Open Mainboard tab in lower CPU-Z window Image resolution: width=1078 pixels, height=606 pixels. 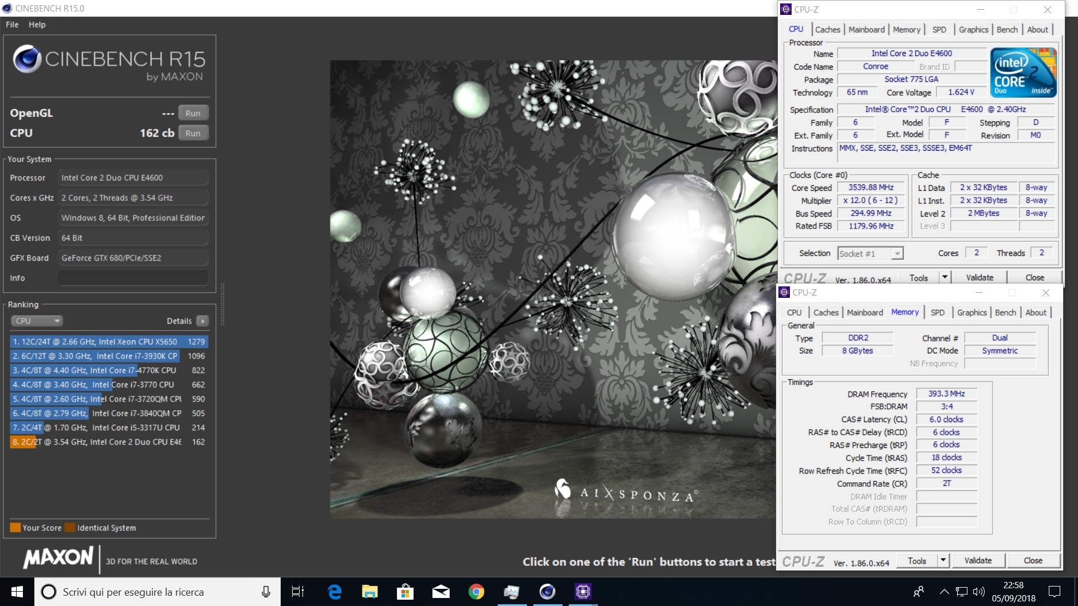point(865,313)
